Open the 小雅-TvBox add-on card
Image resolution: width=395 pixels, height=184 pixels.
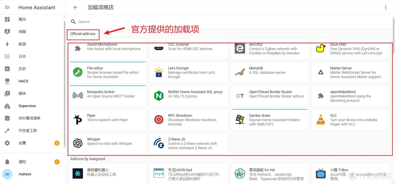click(x=351, y=173)
